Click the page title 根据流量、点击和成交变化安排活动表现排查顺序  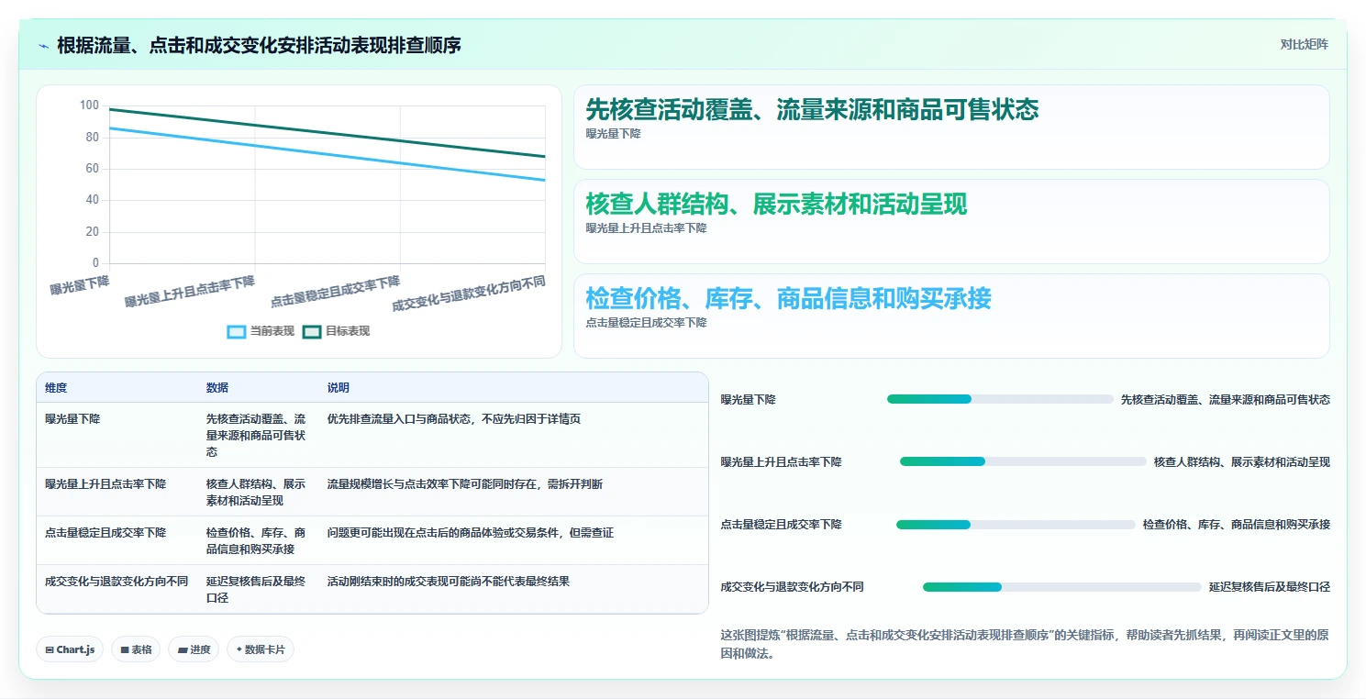click(259, 45)
